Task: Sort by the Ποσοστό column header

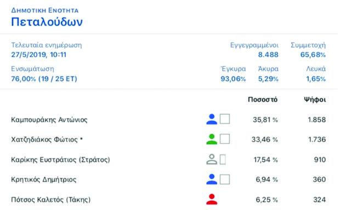Action: [x=263, y=100]
